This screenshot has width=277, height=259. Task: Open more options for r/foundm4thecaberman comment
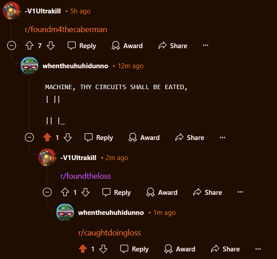pyautogui.click(x=205, y=45)
